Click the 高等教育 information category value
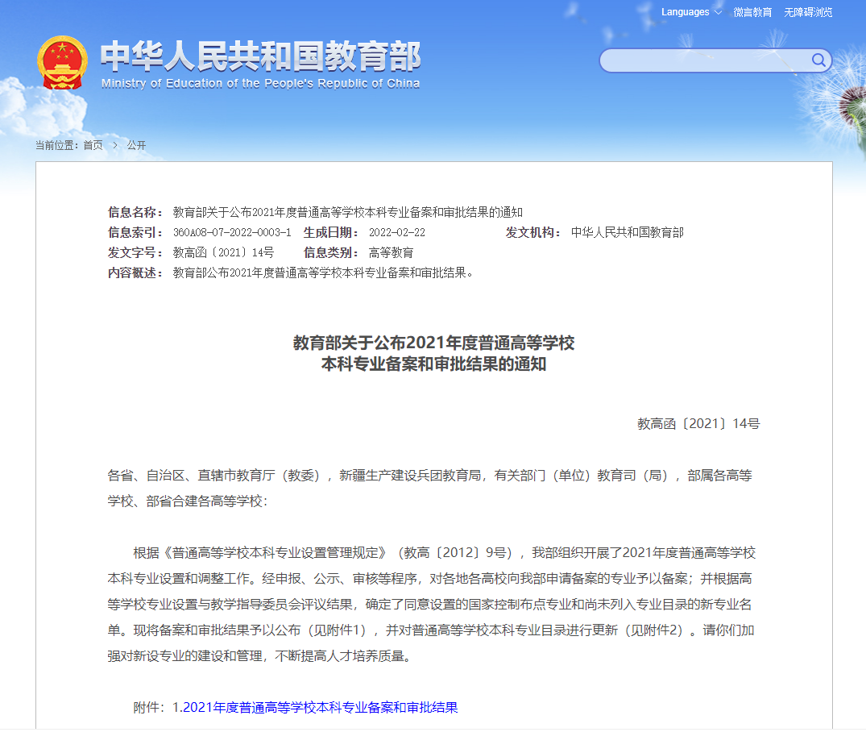Image resolution: width=866 pixels, height=732 pixels. pos(391,252)
